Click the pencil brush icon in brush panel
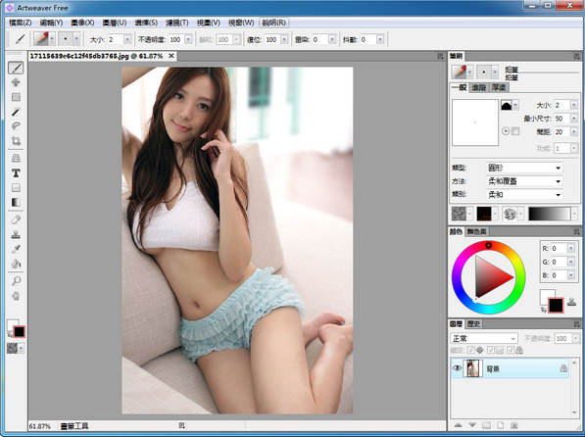This screenshot has height=437, width=585. 459,73
